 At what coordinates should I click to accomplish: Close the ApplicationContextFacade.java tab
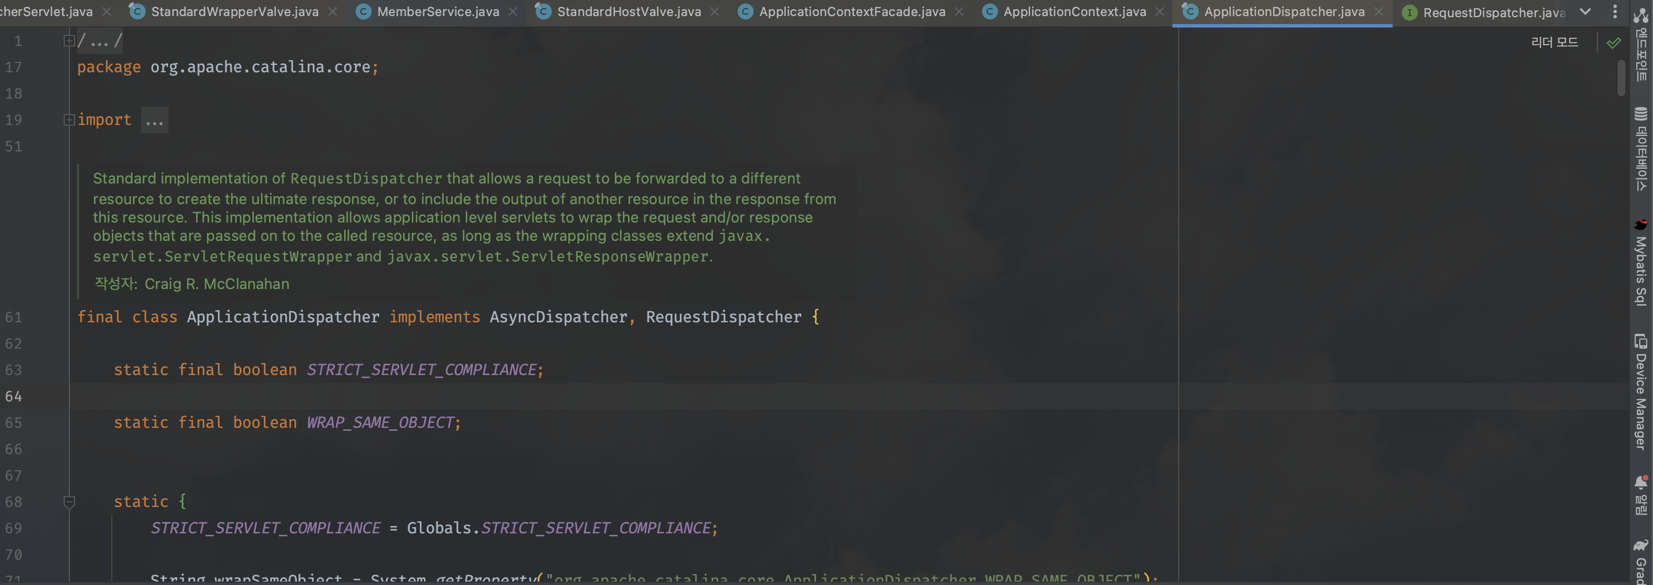(x=958, y=11)
